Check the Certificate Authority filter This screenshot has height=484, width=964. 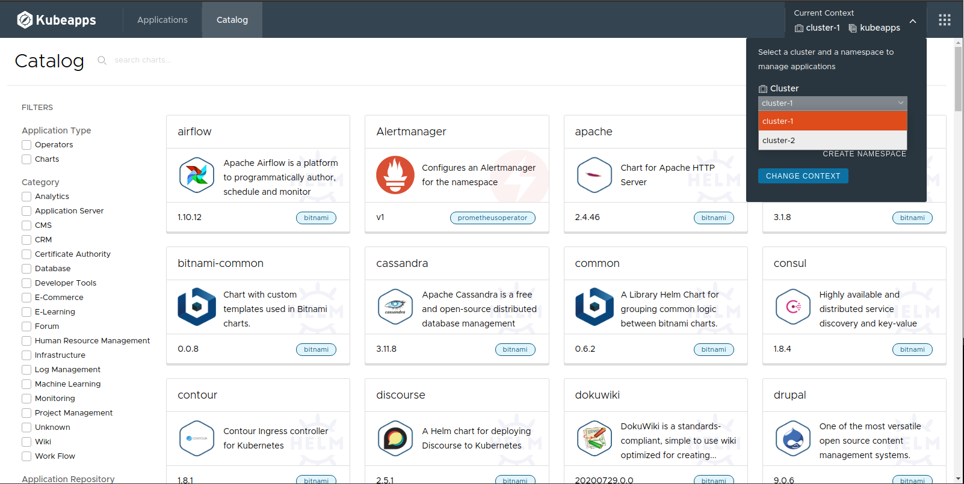click(x=26, y=254)
